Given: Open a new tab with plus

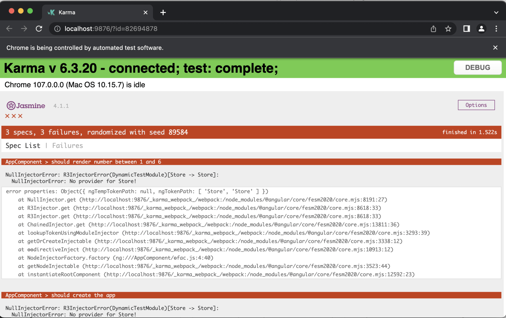Looking at the screenshot, I should 163,12.
